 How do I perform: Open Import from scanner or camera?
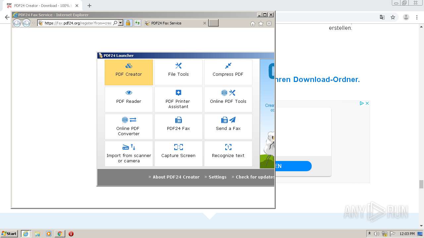(129, 154)
